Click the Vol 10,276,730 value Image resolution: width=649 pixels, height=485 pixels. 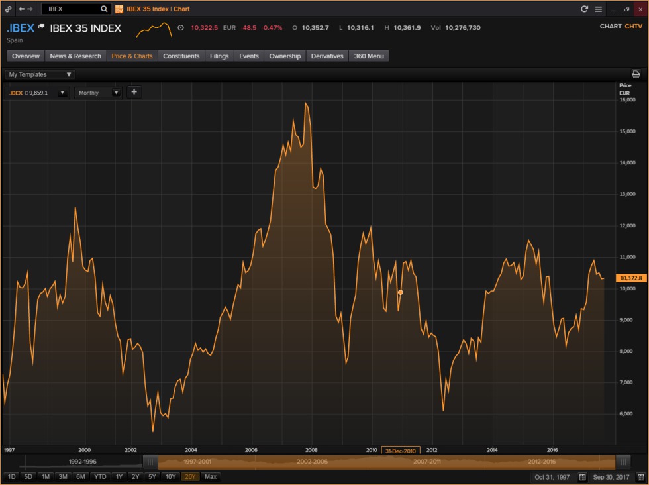[463, 28]
